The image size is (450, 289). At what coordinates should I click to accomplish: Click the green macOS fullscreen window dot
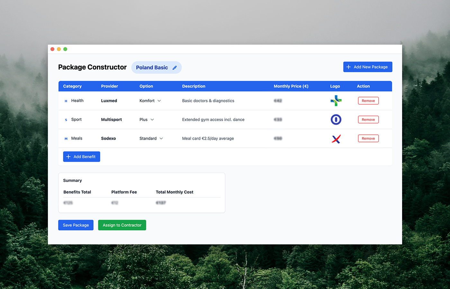pyautogui.click(x=65, y=49)
